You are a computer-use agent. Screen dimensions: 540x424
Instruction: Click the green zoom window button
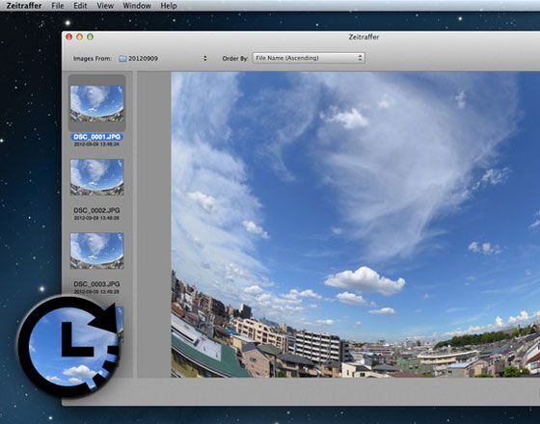90,37
